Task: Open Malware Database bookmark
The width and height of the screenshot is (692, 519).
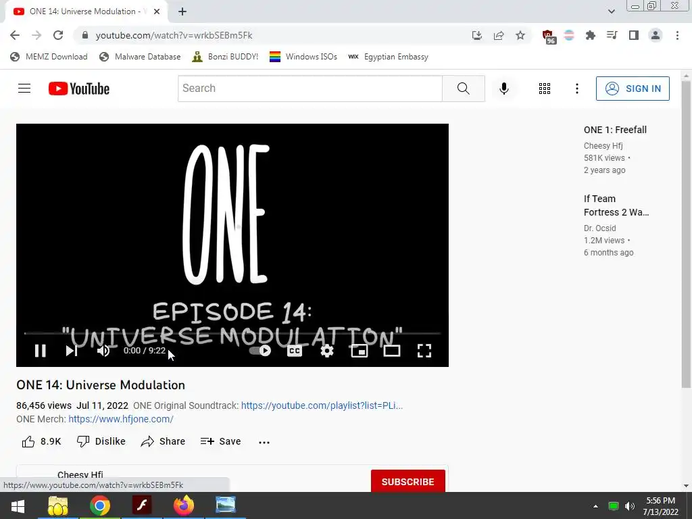Action: (140, 57)
